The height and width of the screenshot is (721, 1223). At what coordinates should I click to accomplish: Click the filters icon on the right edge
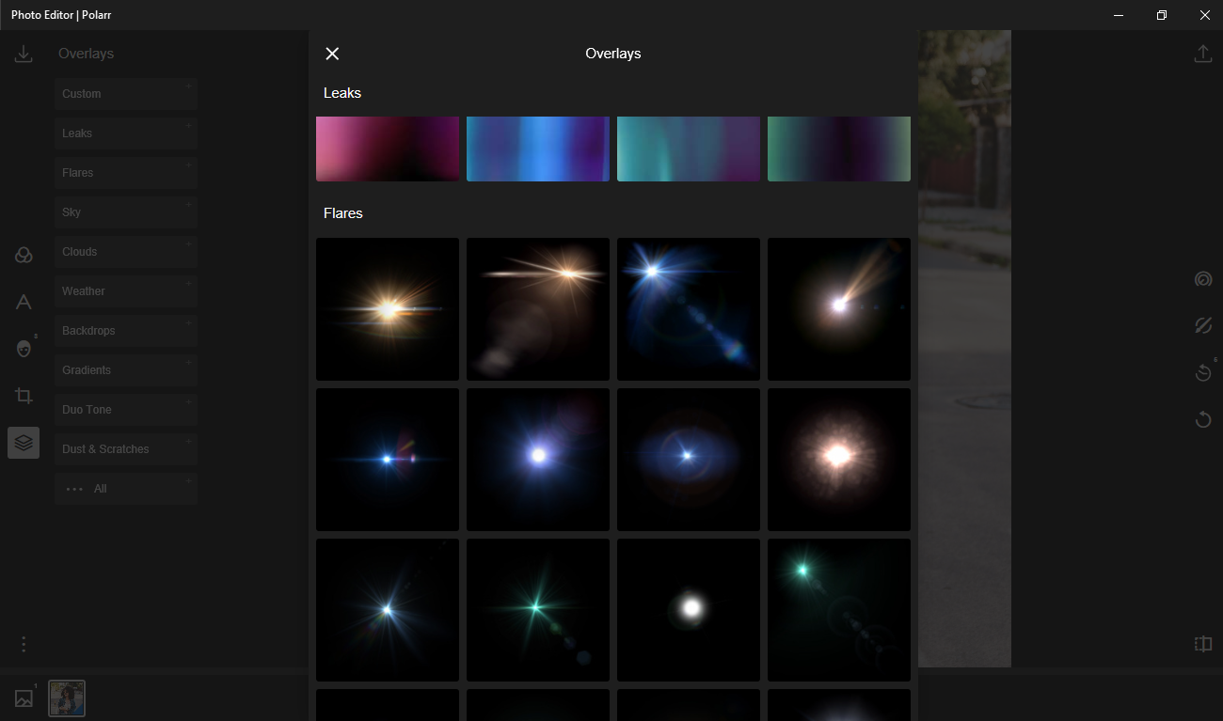tap(1202, 279)
